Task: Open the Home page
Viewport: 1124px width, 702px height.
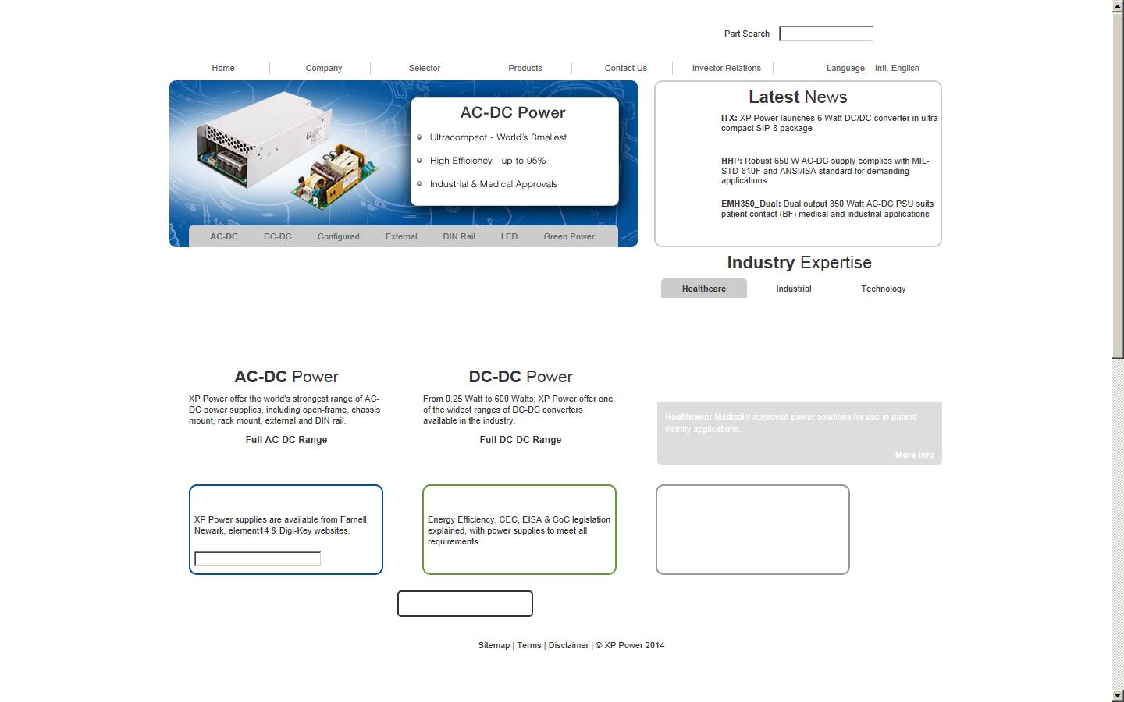Action: coord(223,68)
